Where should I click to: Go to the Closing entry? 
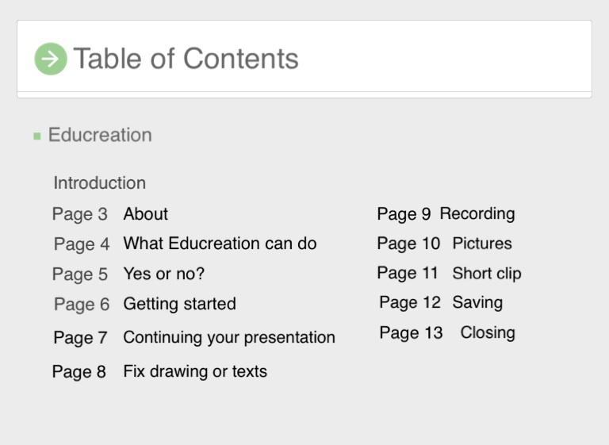(x=487, y=332)
